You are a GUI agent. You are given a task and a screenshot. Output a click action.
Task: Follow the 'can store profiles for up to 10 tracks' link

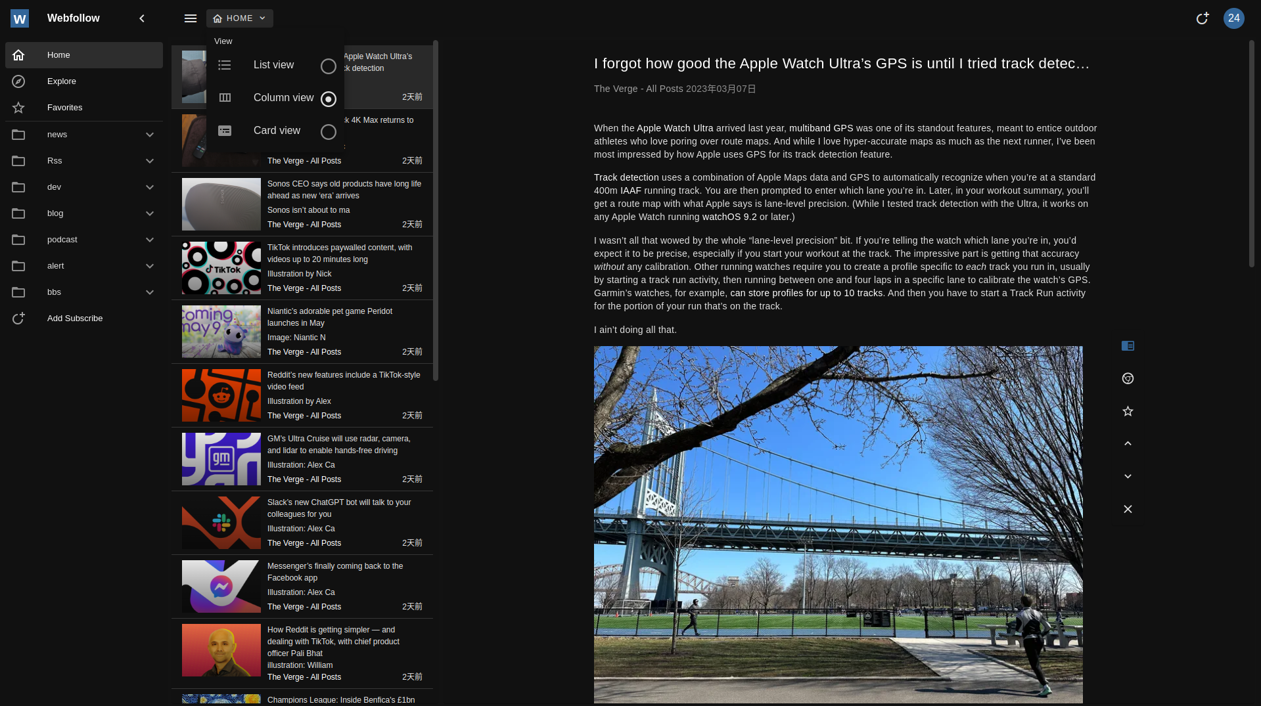[806, 293]
